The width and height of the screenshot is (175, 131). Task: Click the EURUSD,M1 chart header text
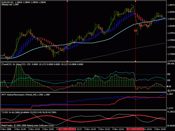24,2
